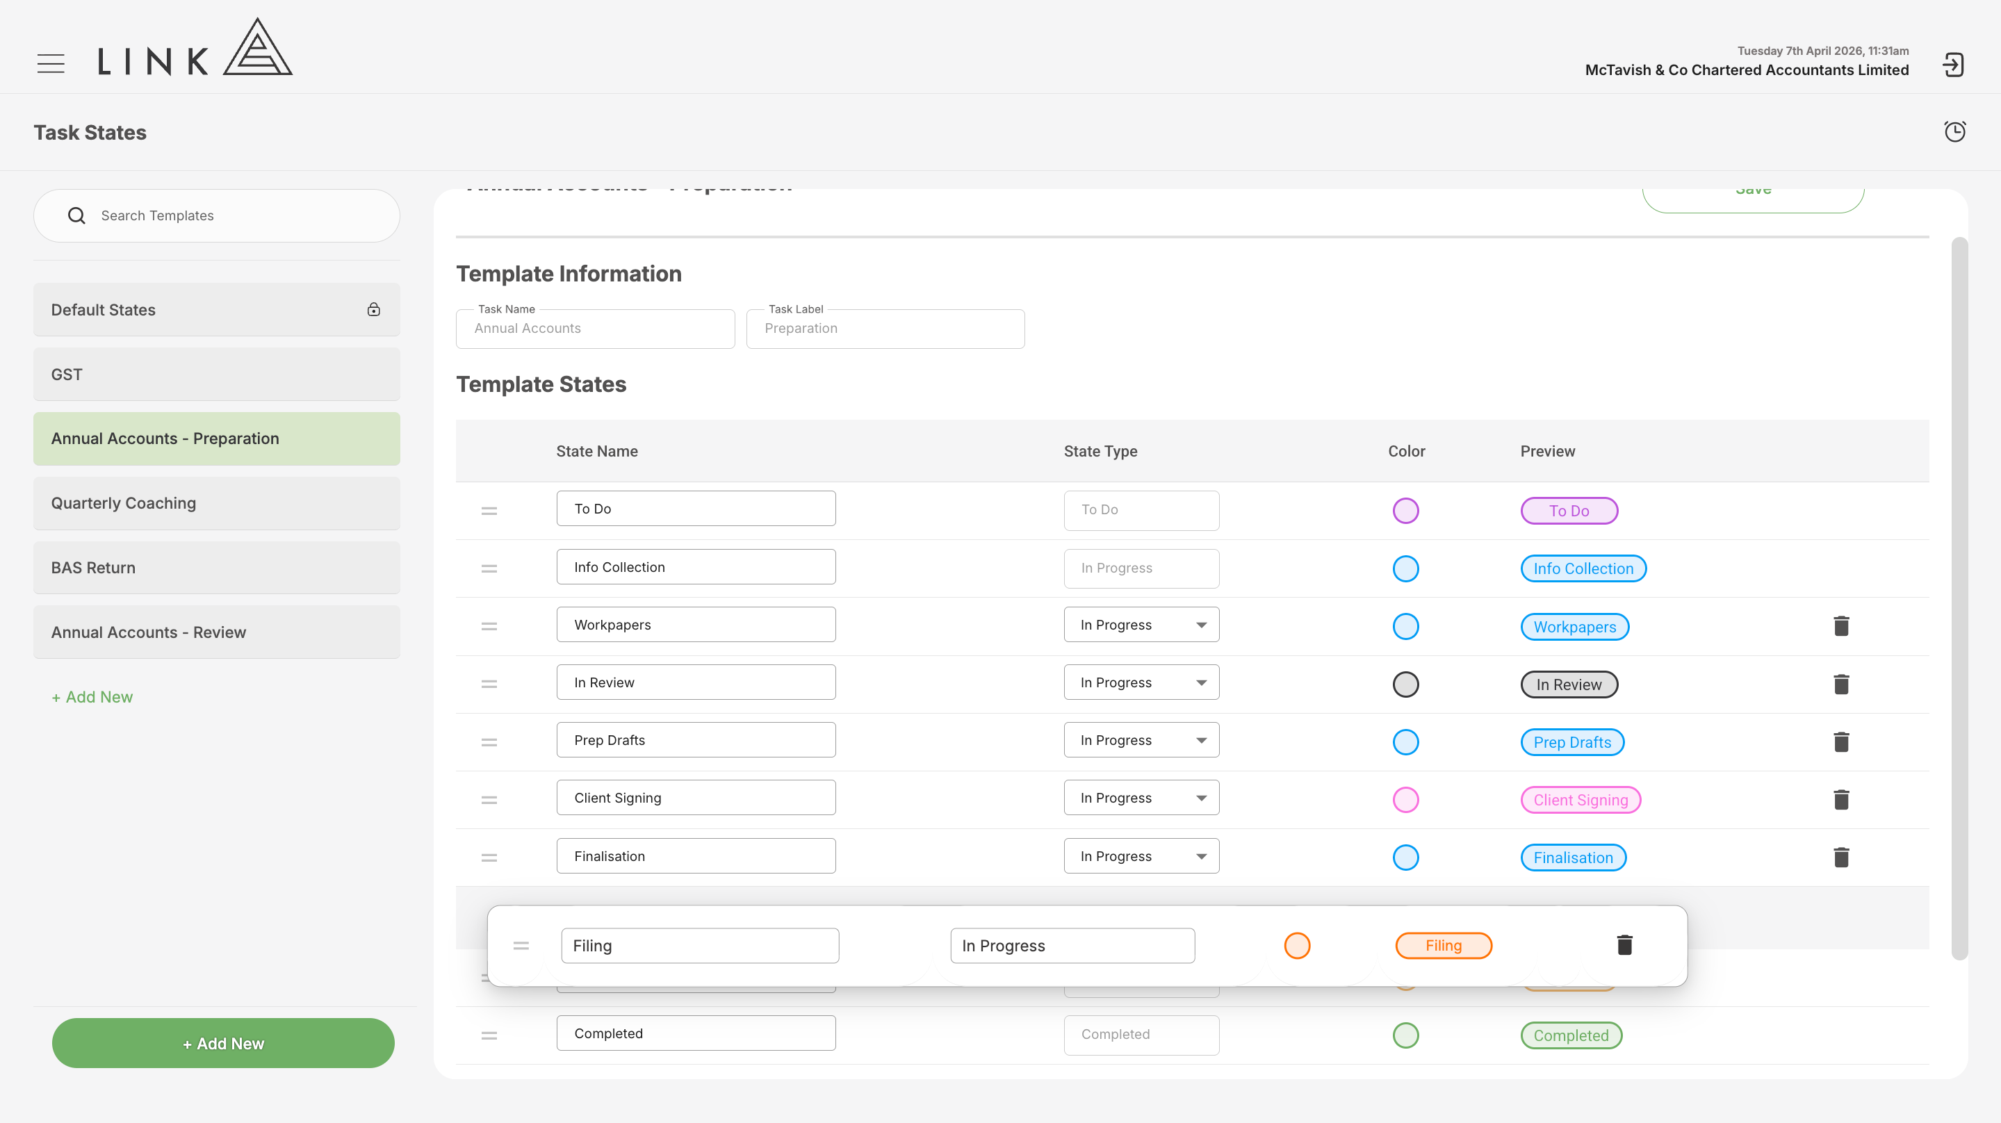
Task: Pick the To Do purple color swatch
Action: coord(1405,510)
